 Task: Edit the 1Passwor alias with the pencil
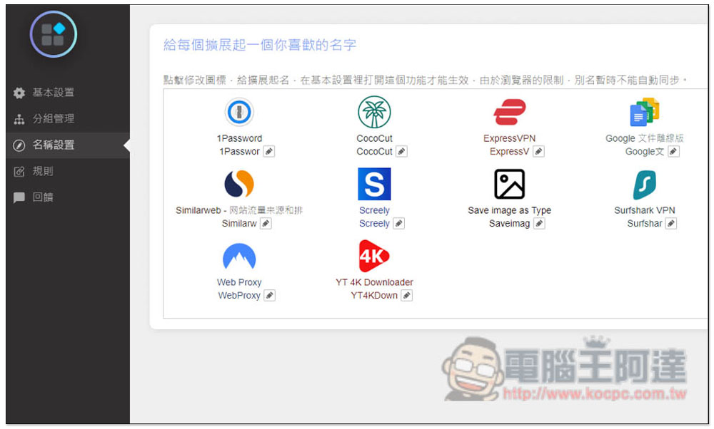(269, 151)
